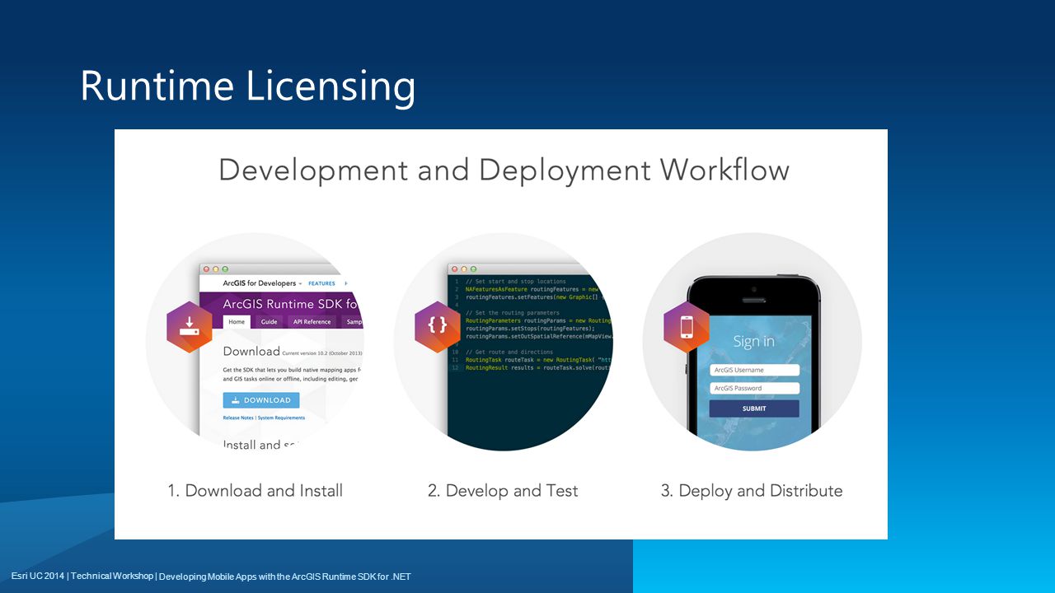Click the "// Set start and stop locations" comment
Image resolution: width=1055 pixels, height=593 pixels.
pyautogui.click(x=516, y=282)
